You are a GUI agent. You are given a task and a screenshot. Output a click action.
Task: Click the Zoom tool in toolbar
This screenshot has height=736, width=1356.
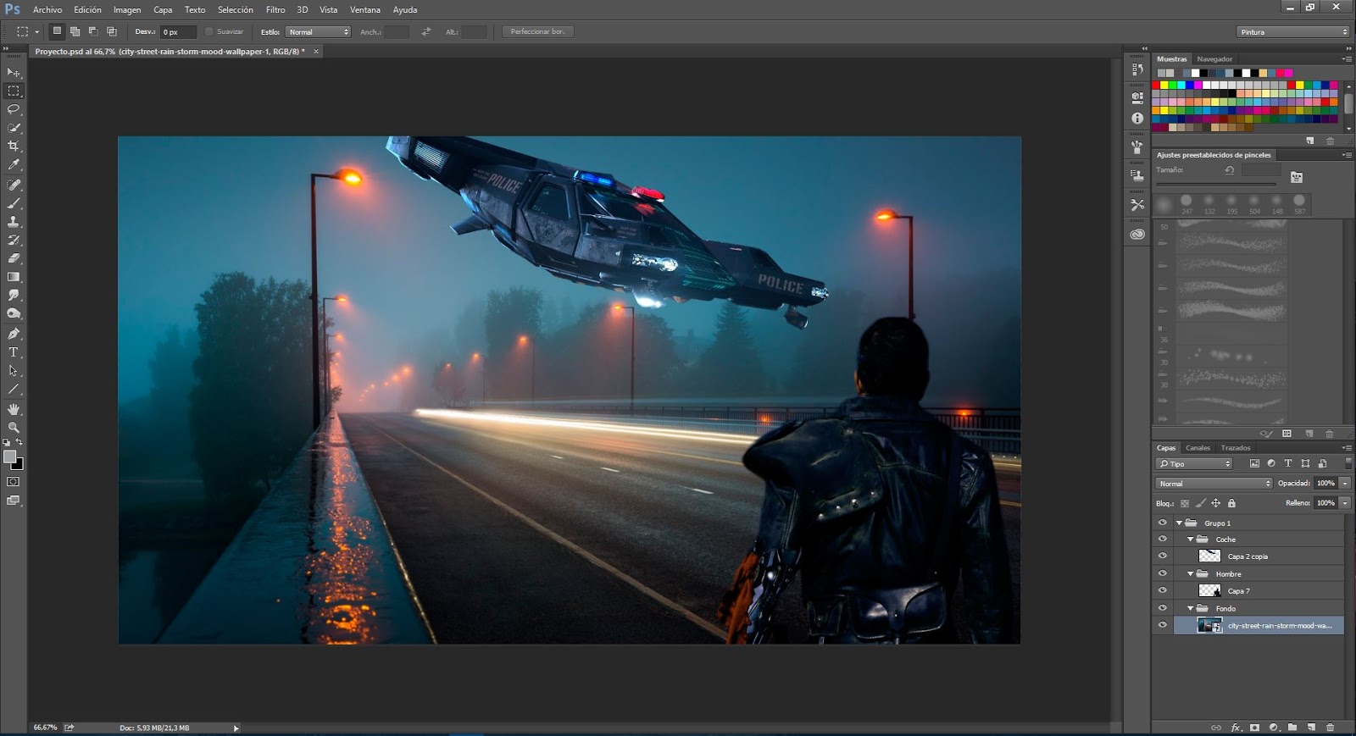pyautogui.click(x=14, y=428)
